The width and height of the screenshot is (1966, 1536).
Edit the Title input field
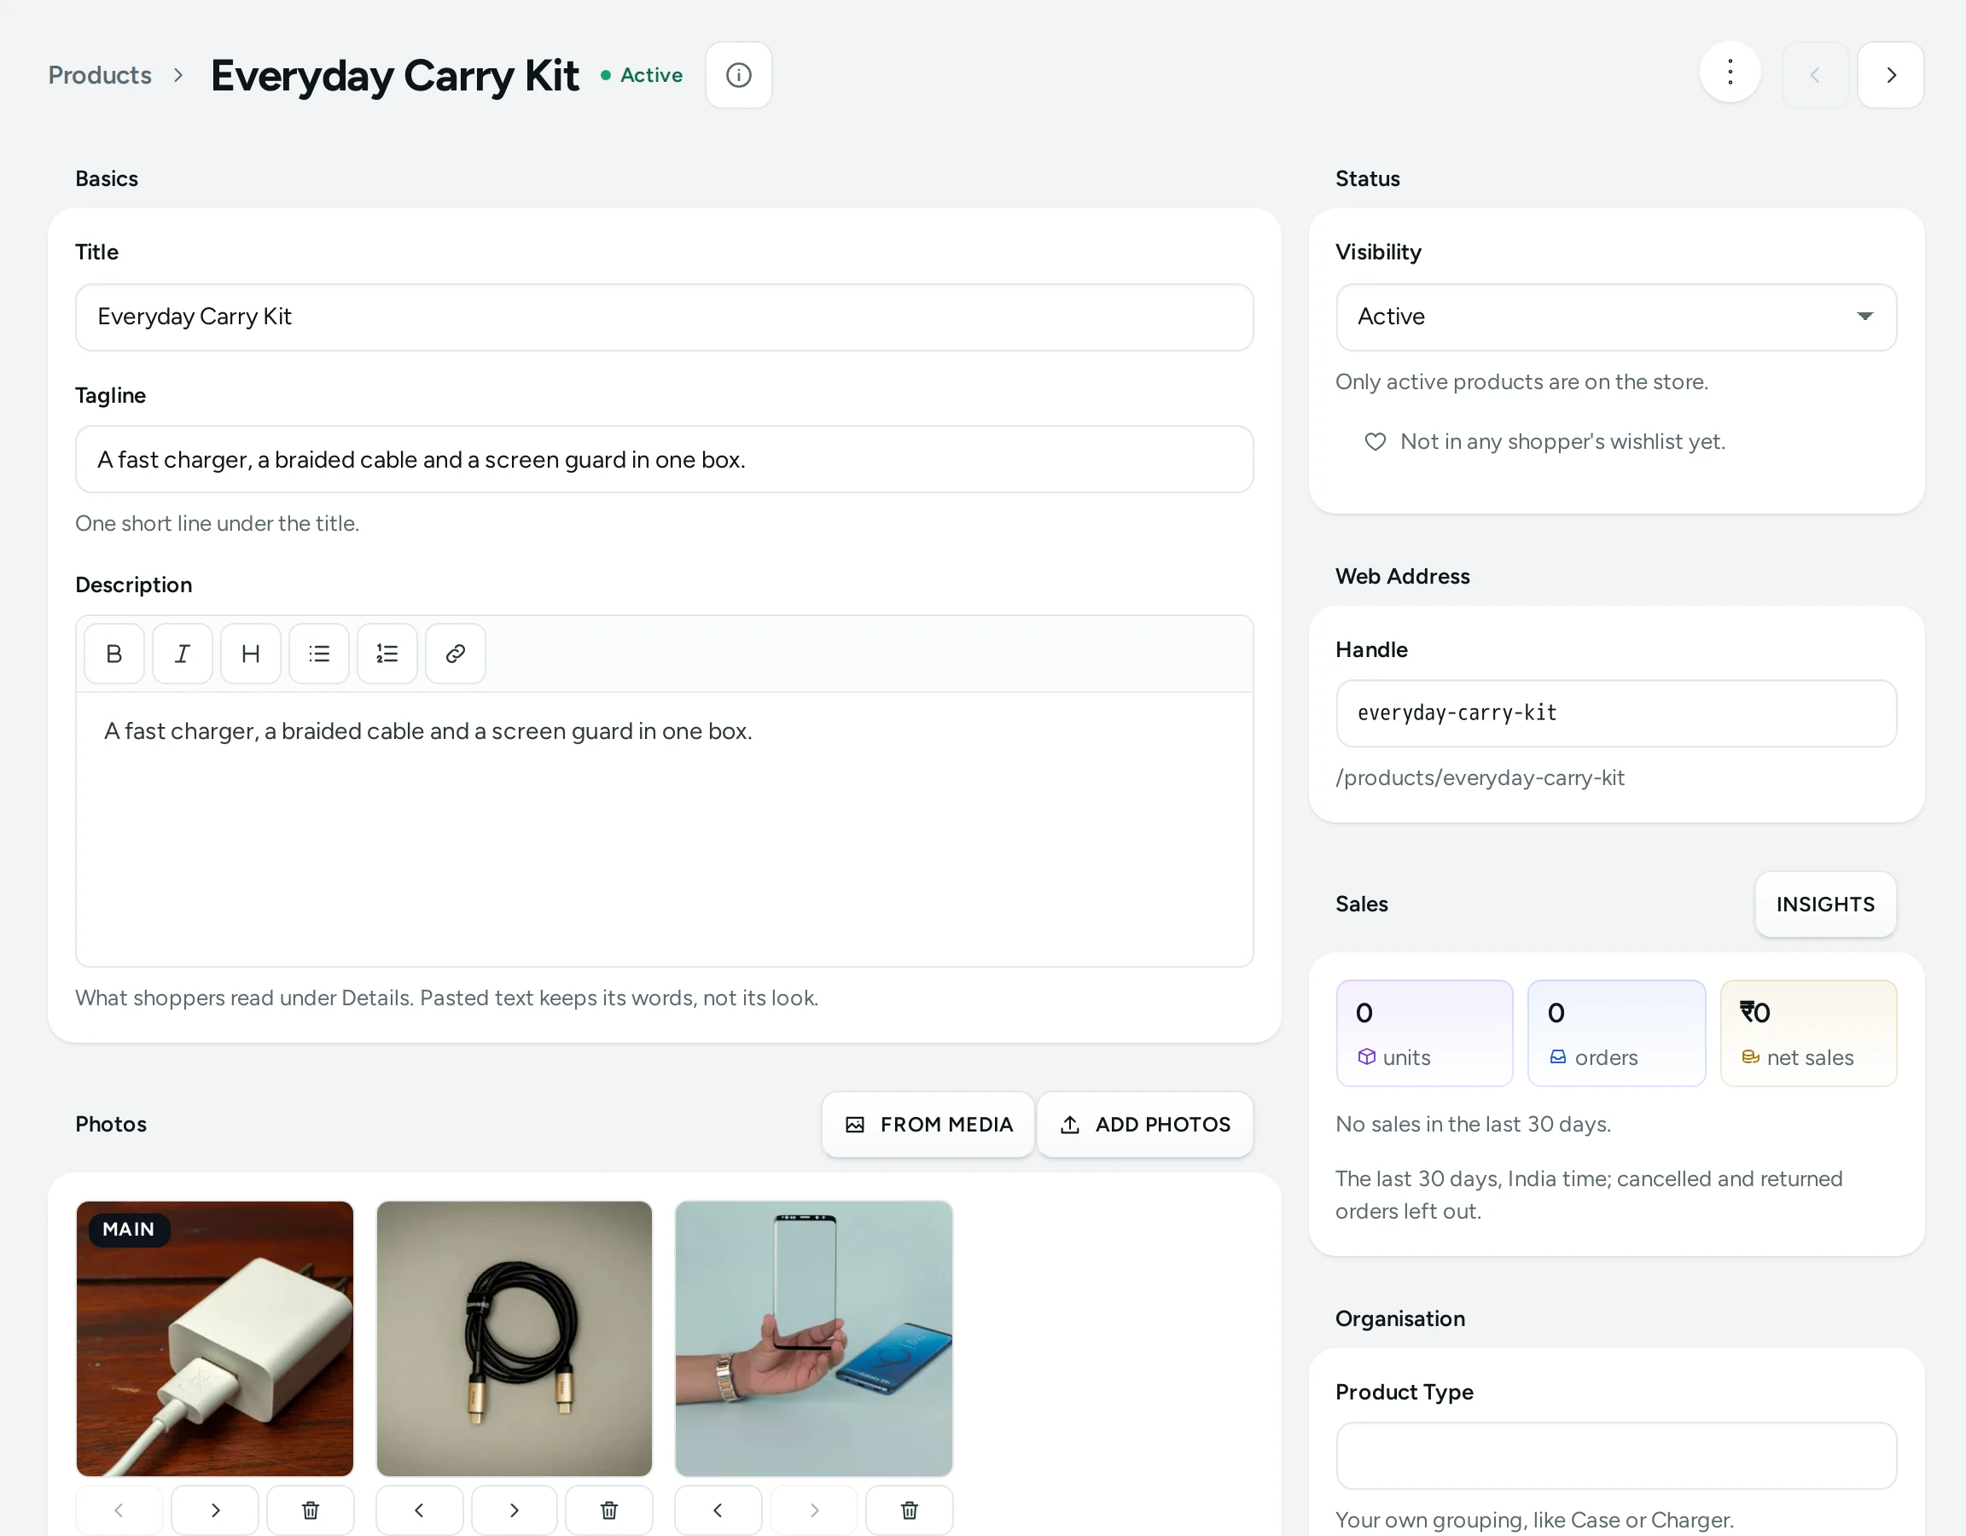[x=665, y=317]
